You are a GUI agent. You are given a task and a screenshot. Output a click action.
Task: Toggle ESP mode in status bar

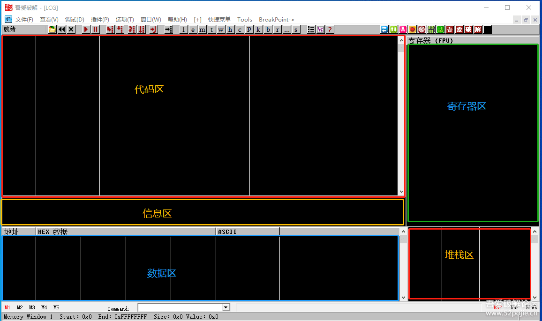497,307
